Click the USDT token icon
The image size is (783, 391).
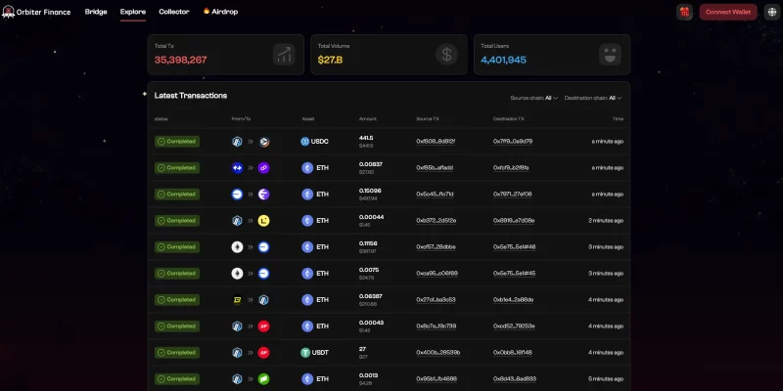coord(305,353)
